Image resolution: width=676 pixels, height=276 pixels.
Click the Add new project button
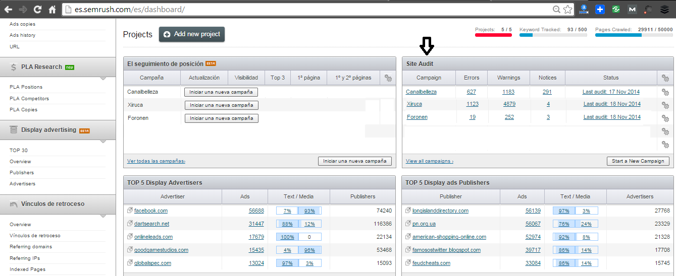click(192, 34)
